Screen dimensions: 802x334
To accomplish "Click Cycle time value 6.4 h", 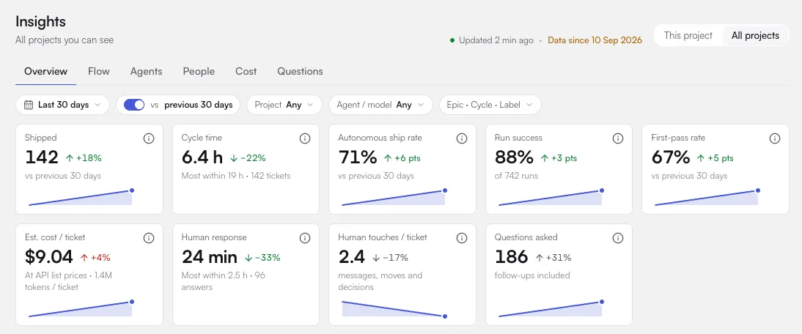I will tap(202, 157).
